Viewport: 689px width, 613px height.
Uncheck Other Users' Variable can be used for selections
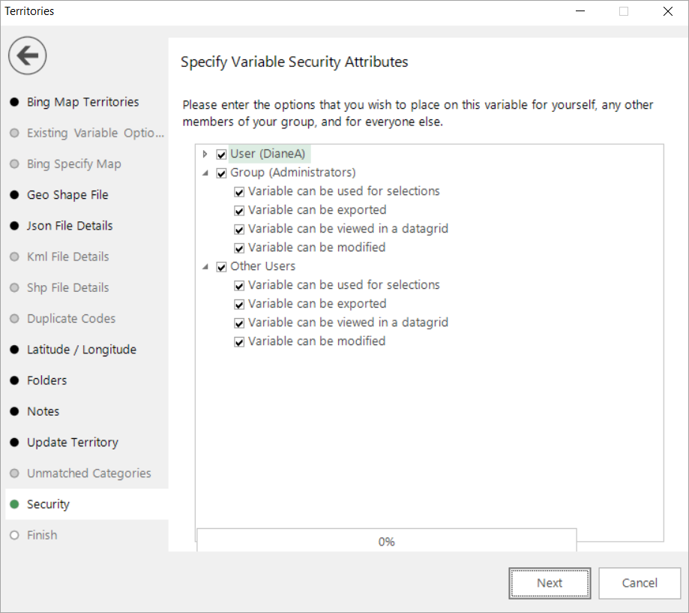point(239,286)
